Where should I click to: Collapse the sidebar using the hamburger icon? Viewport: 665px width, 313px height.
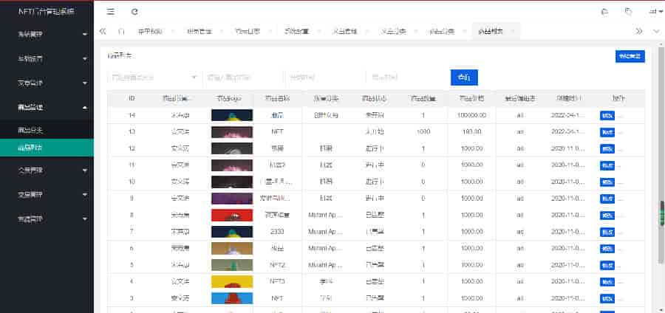(x=111, y=12)
